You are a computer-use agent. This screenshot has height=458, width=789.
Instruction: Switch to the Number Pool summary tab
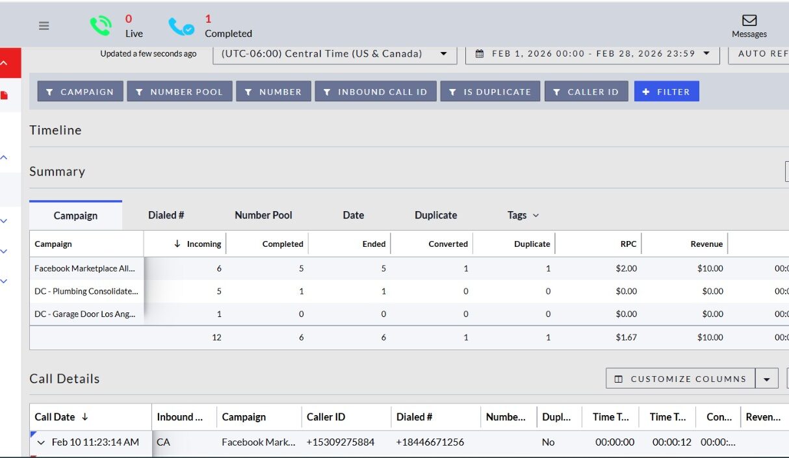[x=263, y=215]
